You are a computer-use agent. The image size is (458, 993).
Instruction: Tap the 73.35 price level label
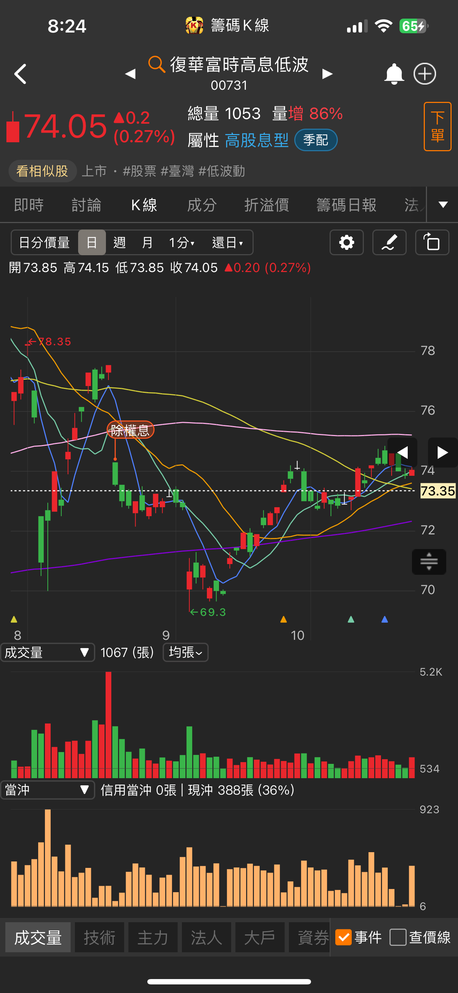438,491
